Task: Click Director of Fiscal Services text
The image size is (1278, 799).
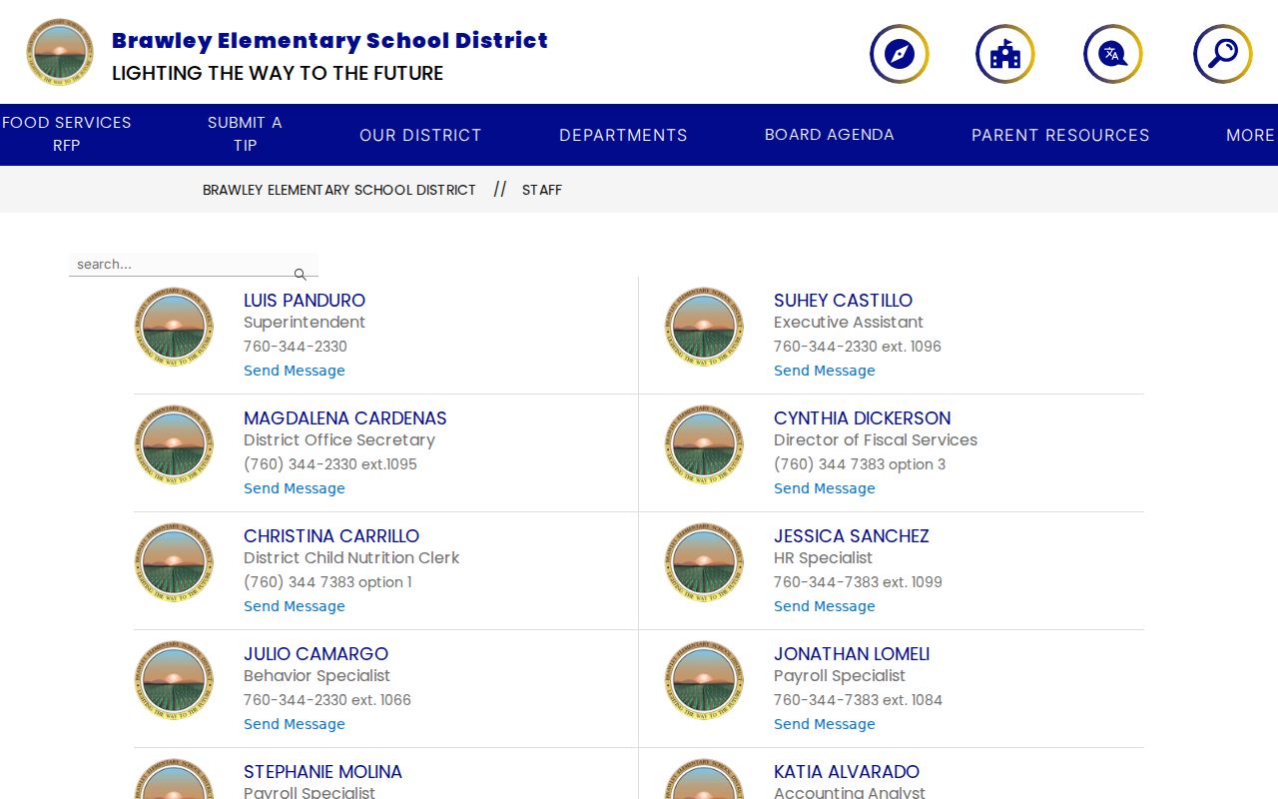Action: pyautogui.click(x=876, y=440)
